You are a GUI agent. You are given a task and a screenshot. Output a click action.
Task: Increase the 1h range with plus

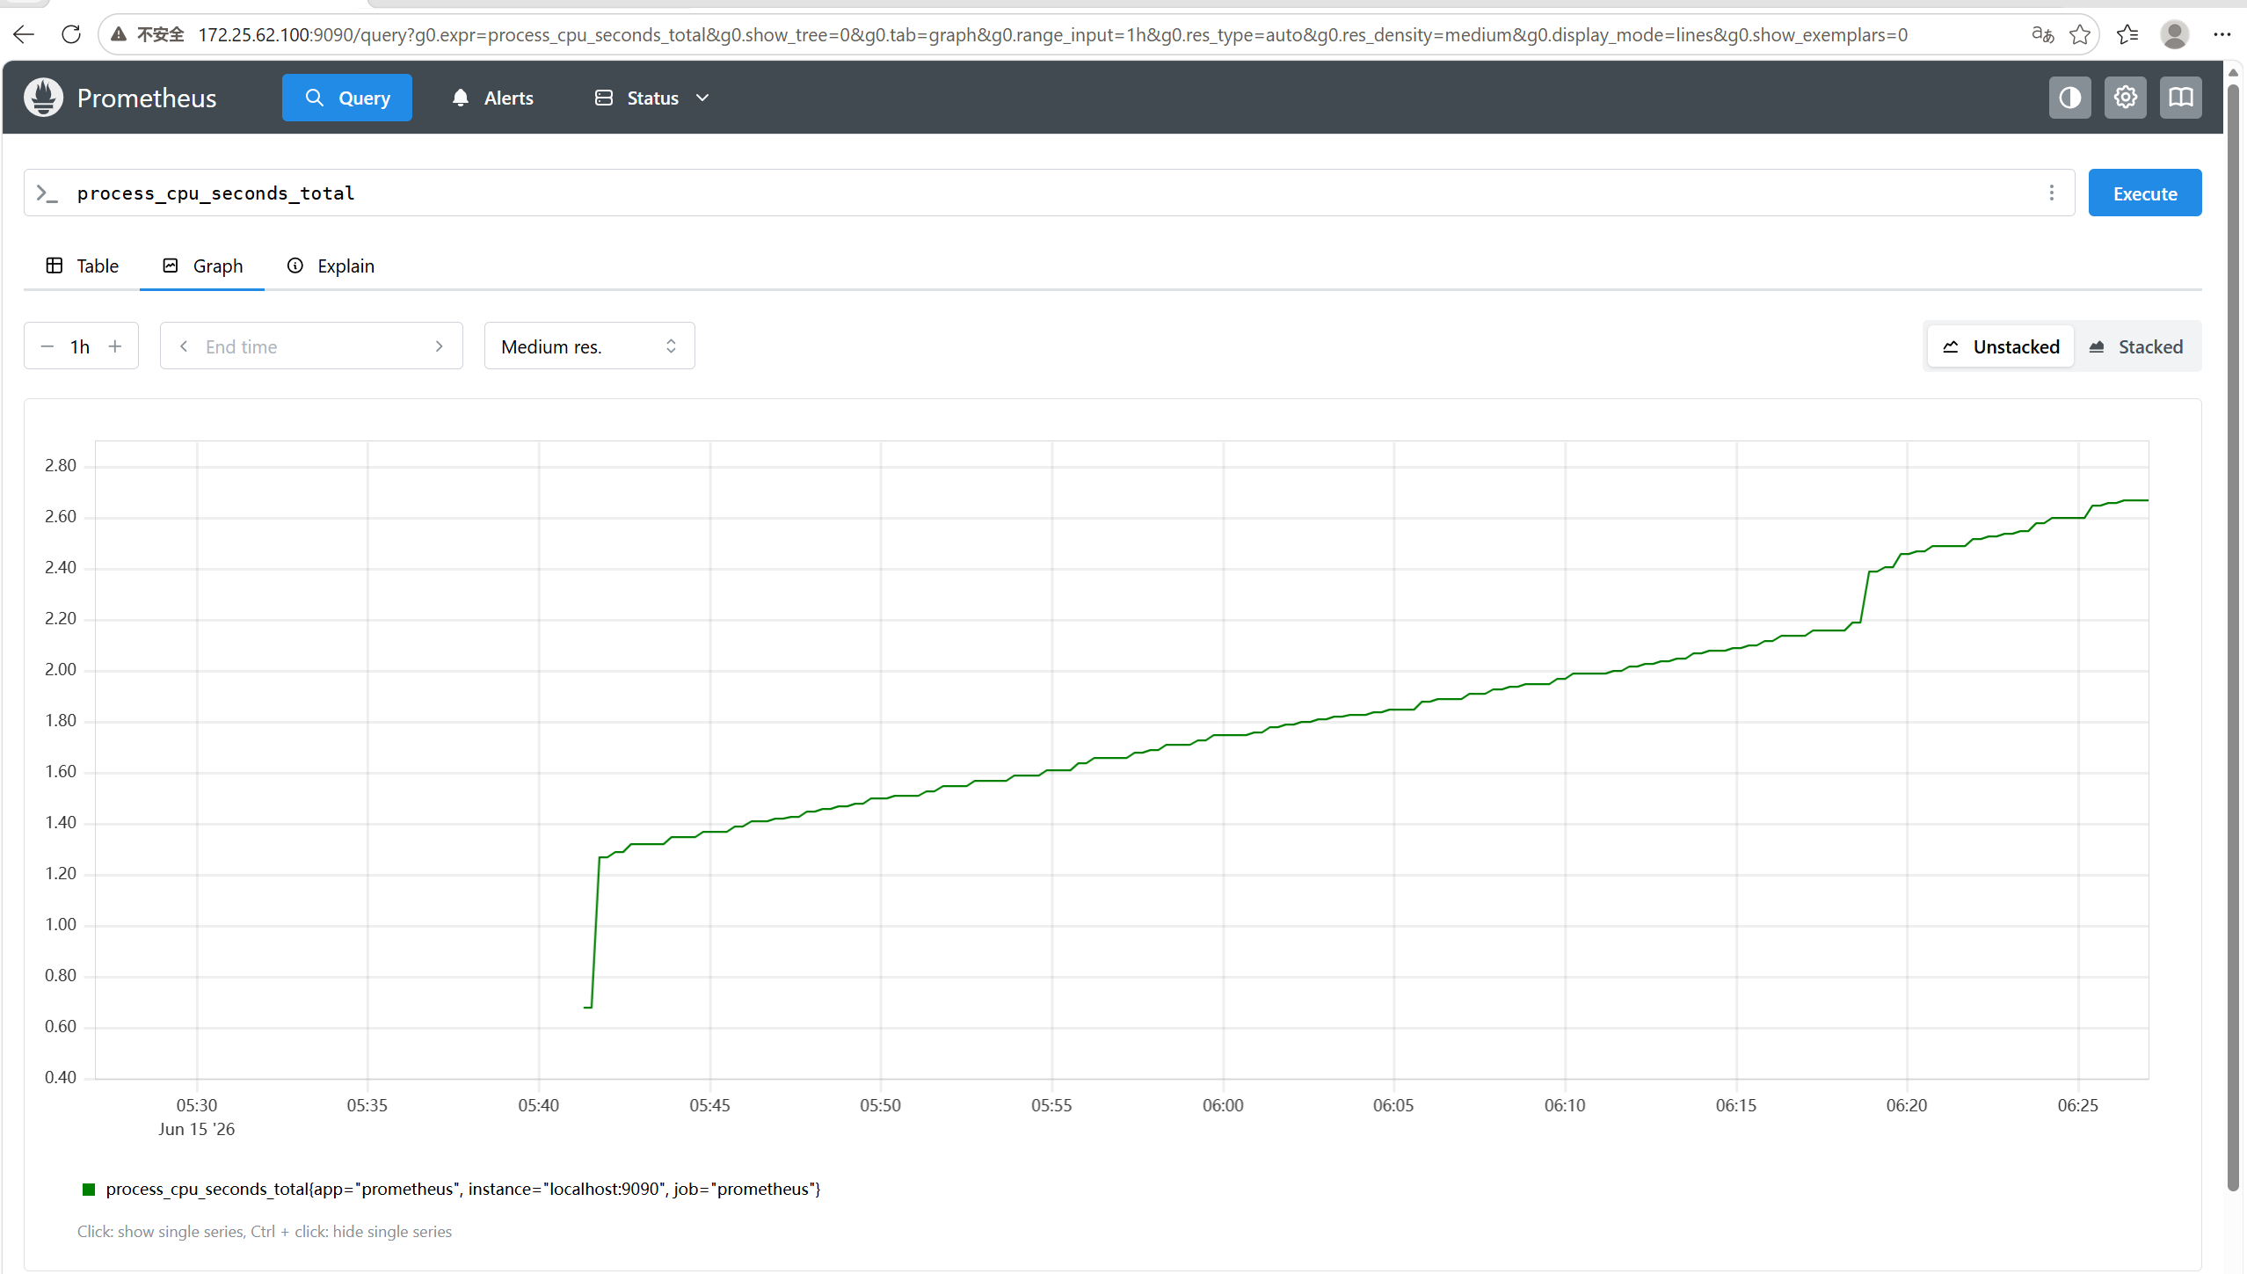point(115,346)
